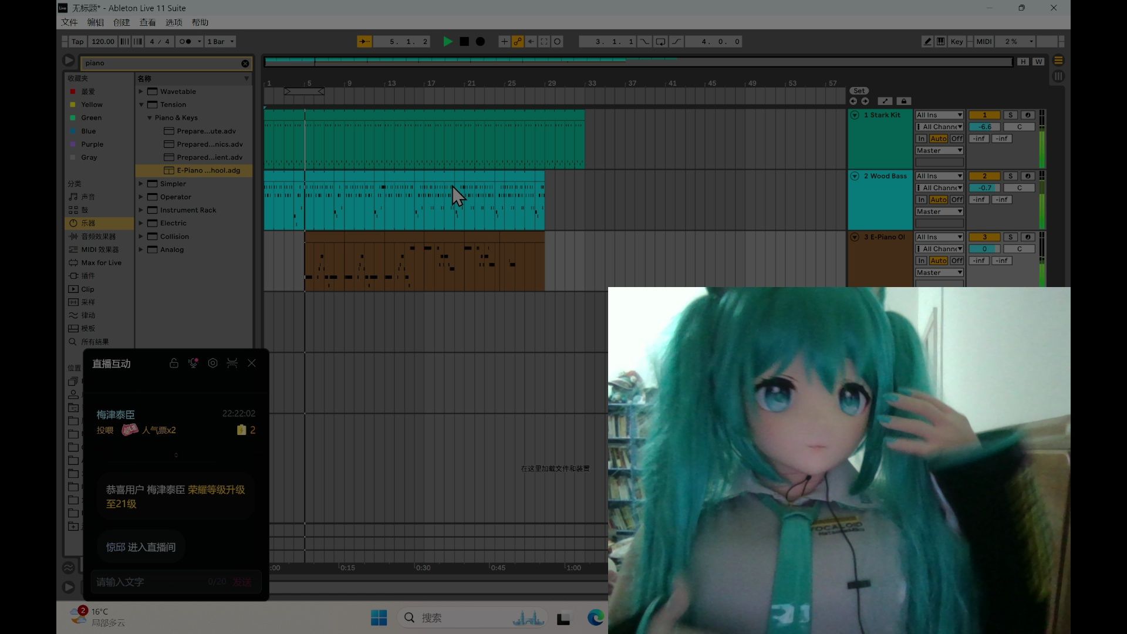Viewport: 1127px width, 634px height.
Task: Arm the Stark Kit track for recording
Action: [x=1027, y=115]
